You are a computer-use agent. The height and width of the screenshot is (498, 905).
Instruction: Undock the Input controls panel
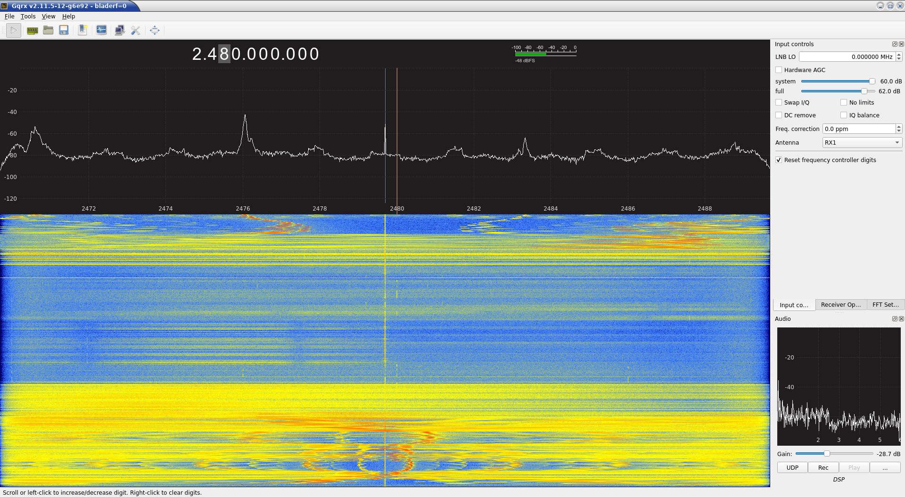895,44
